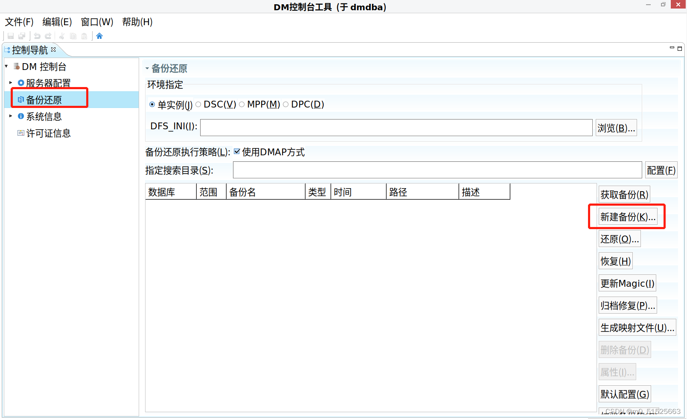Click the 更新Magic(I) button

click(627, 284)
